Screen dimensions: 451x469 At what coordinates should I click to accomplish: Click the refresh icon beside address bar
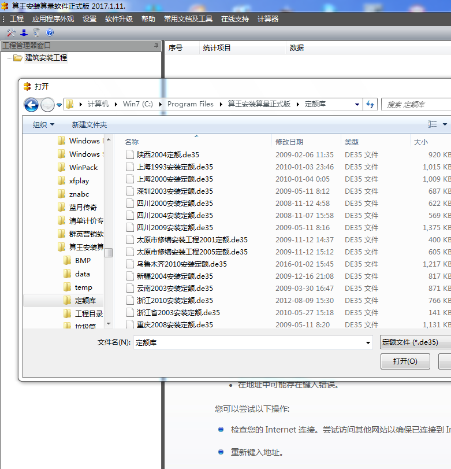tap(370, 105)
